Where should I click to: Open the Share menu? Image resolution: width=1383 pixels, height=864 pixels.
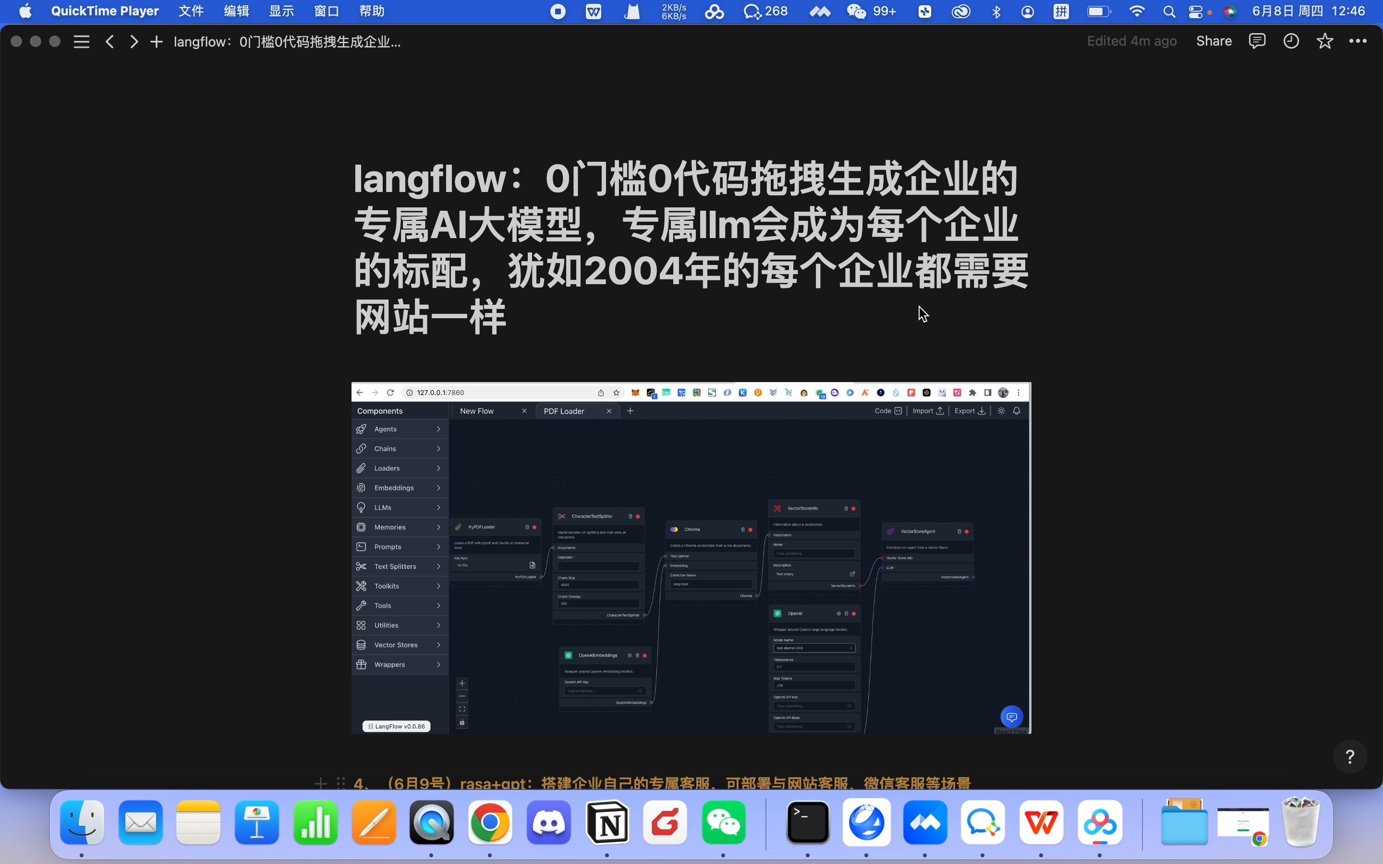[1214, 41]
